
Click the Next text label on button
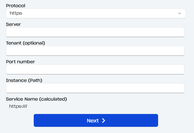[92, 121]
